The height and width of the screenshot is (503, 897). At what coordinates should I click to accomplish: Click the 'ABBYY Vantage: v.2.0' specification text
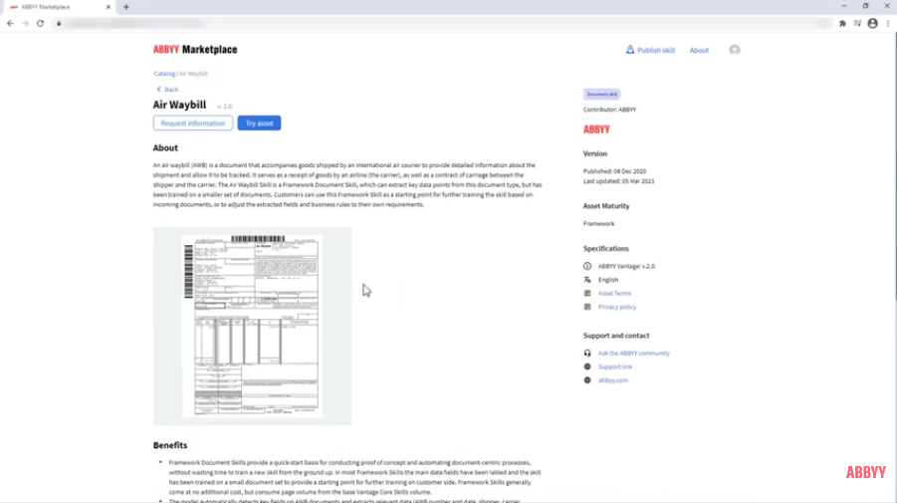pos(626,266)
